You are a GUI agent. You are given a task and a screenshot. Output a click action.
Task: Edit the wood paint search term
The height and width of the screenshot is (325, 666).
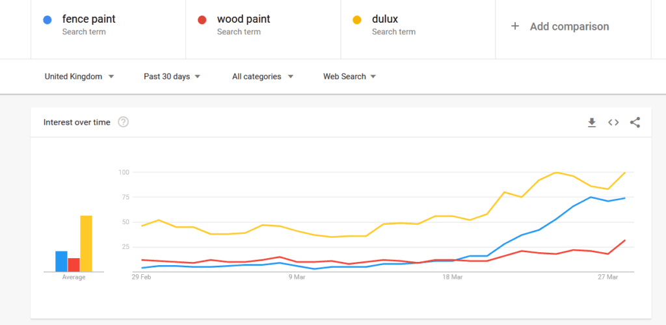[x=243, y=19]
